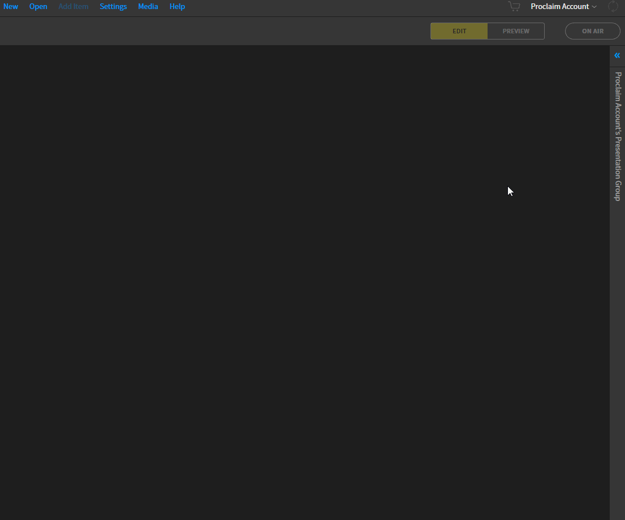Open the New menu
The height and width of the screenshot is (520, 625).
pos(11,6)
